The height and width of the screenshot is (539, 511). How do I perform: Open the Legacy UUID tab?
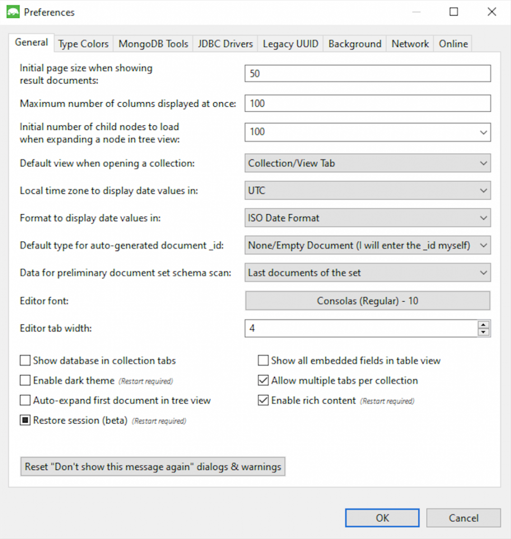pyautogui.click(x=290, y=44)
